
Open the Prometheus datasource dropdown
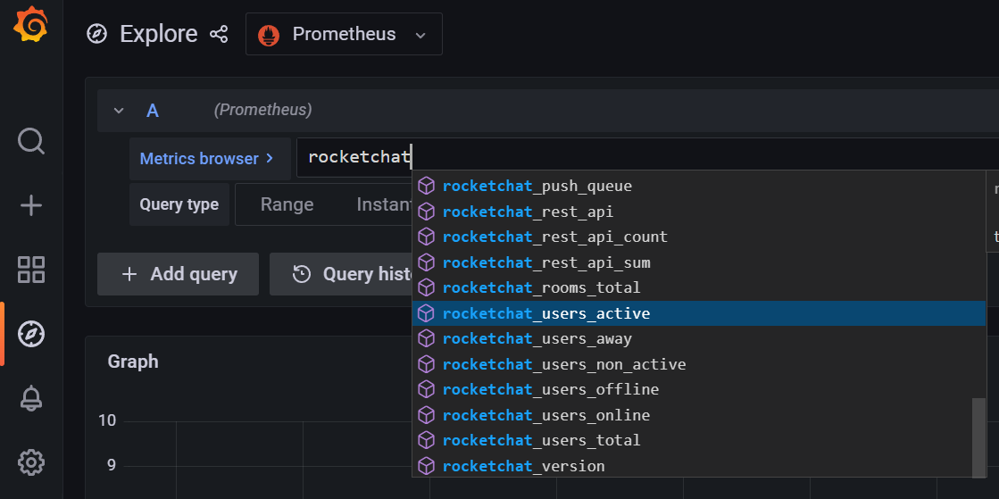[x=344, y=34]
